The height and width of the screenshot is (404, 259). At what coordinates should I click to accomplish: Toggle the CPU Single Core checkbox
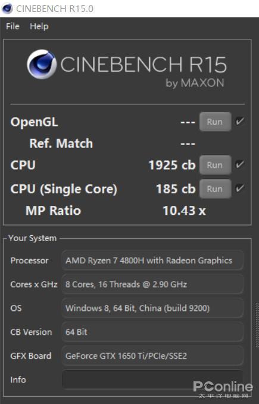click(240, 188)
